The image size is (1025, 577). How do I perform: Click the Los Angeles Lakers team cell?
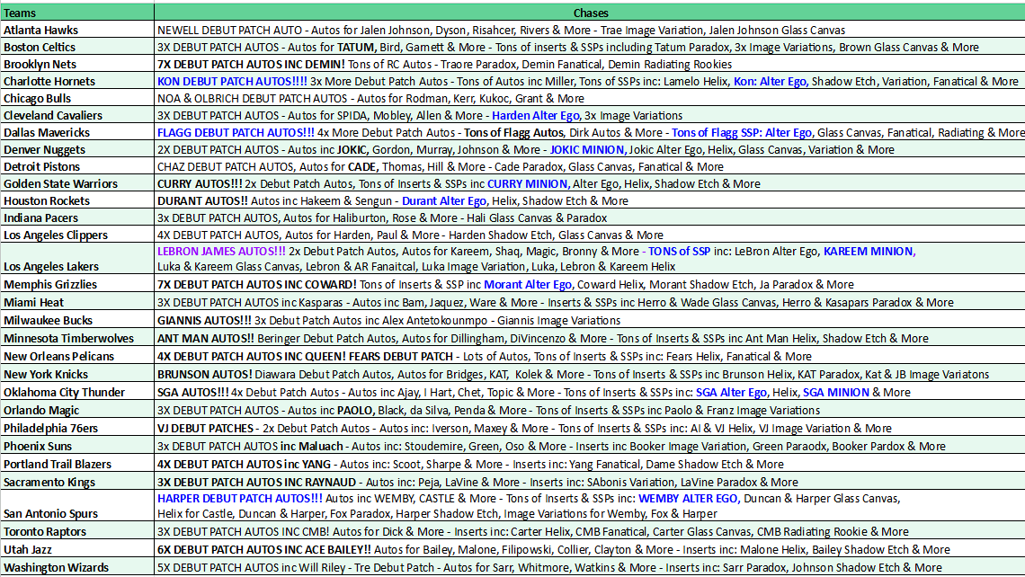coord(77,259)
